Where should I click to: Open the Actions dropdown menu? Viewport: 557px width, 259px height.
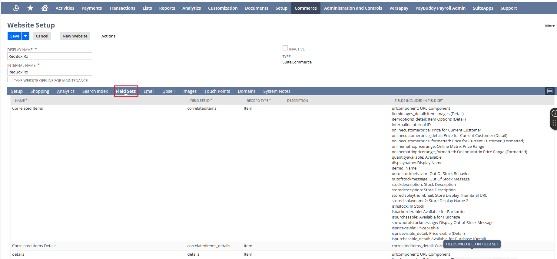tap(108, 36)
